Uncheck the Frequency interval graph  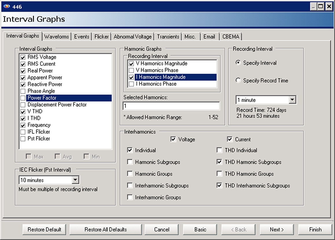(23, 125)
